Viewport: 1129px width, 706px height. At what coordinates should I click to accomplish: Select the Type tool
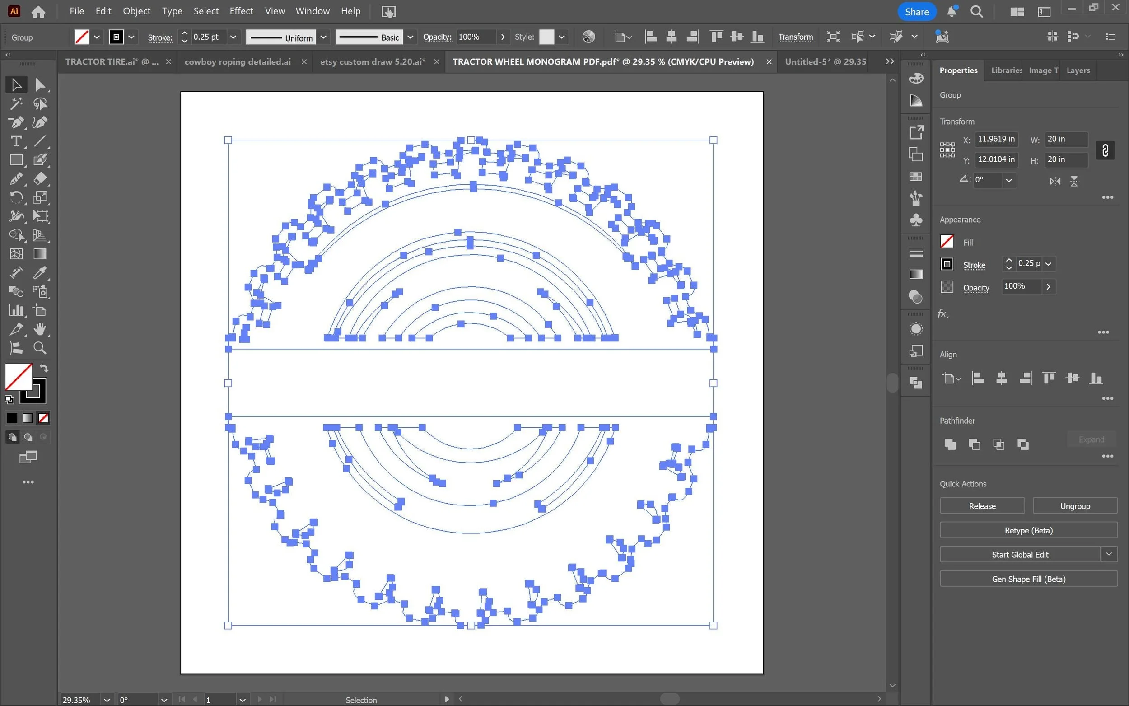coord(16,141)
